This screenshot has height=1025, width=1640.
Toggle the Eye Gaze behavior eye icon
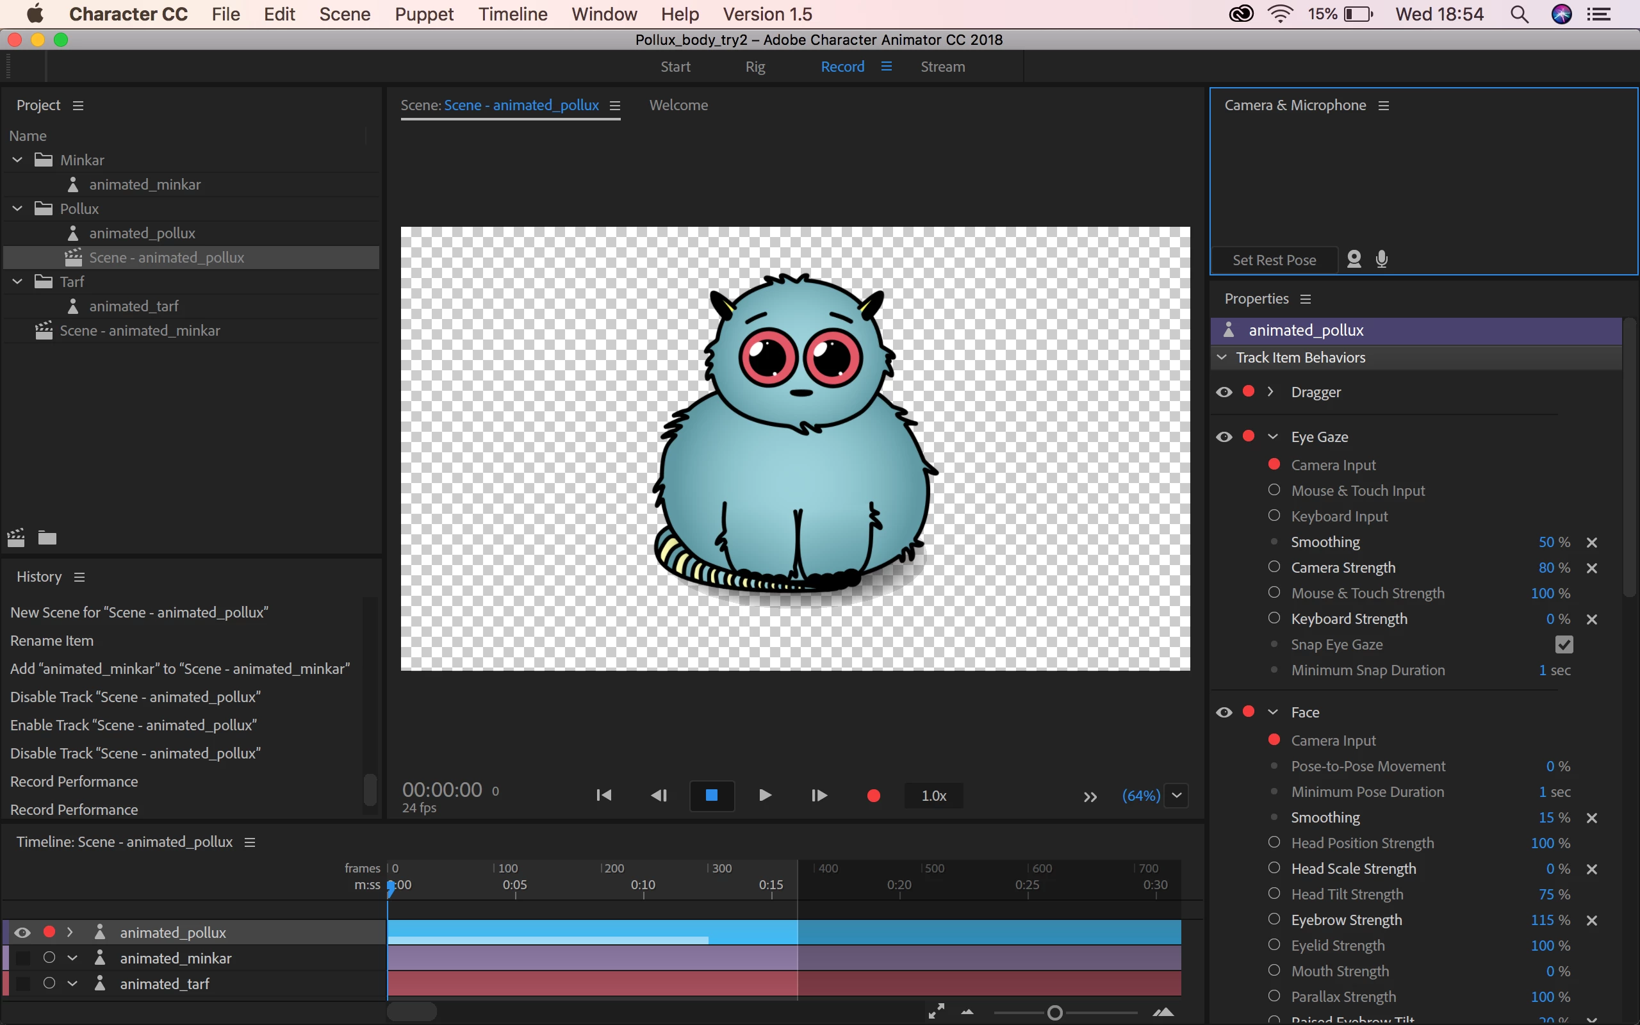point(1224,436)
